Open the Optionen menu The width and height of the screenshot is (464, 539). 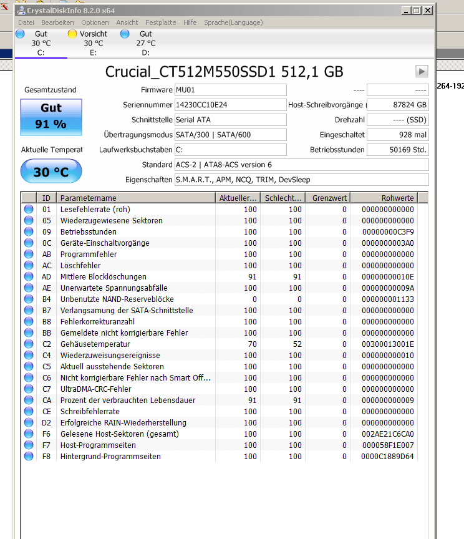pyautogui.click(x=95, y=22)
